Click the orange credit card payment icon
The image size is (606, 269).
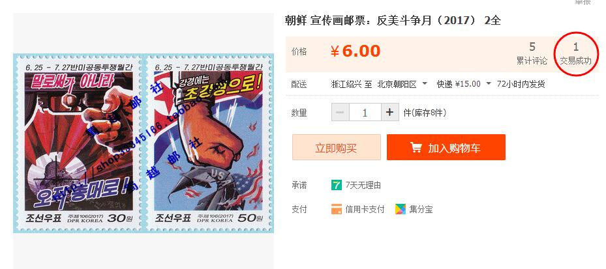(x=337, y=209)
